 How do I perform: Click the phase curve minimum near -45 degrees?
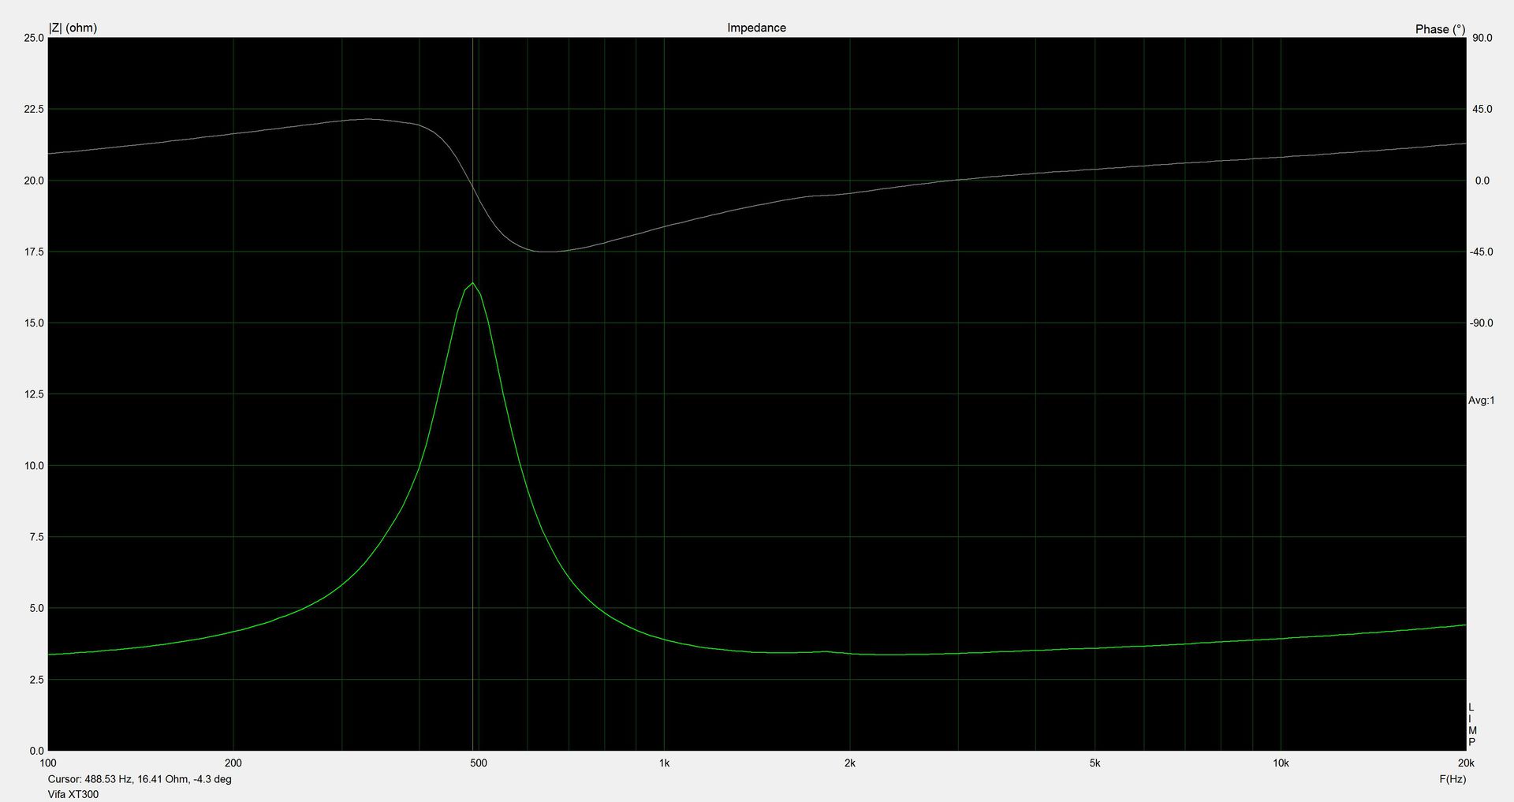tap(546, 252)
